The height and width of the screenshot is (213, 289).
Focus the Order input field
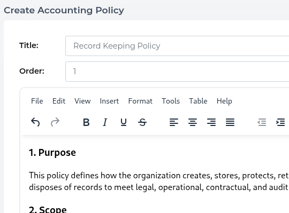[177, 72]
